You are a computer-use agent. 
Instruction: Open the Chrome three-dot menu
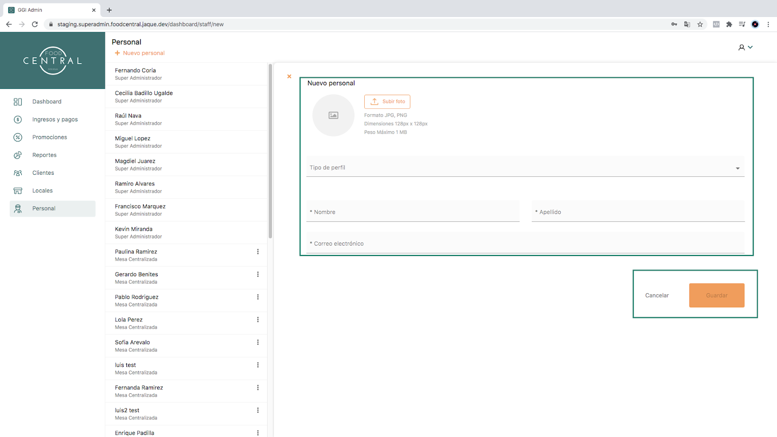[x=768, y=24]
